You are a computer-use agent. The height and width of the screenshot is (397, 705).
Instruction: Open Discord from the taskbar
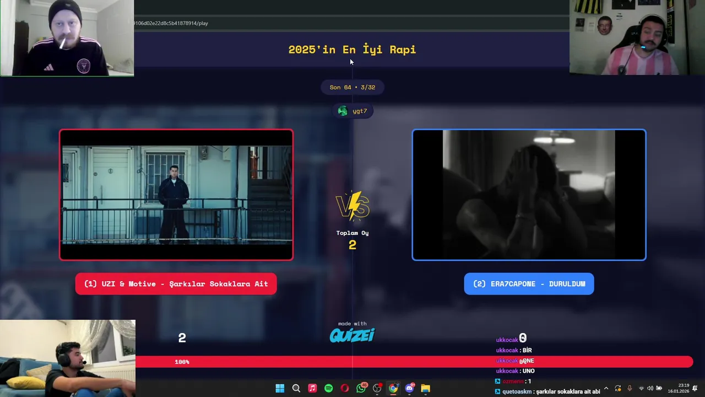tap(409, 388)
